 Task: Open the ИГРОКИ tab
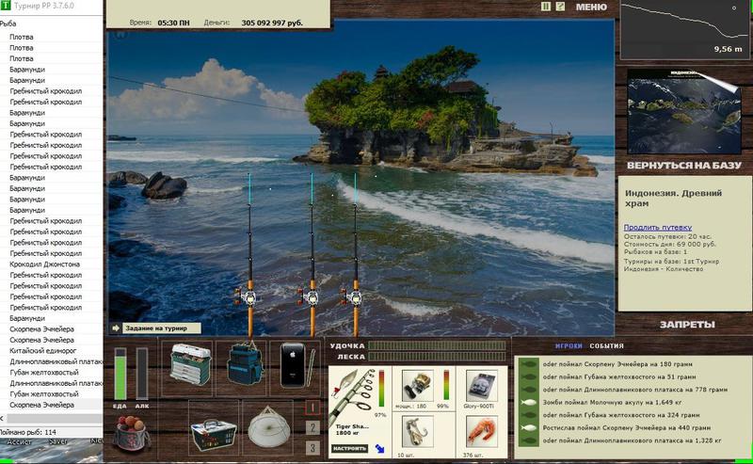[569, 345]
